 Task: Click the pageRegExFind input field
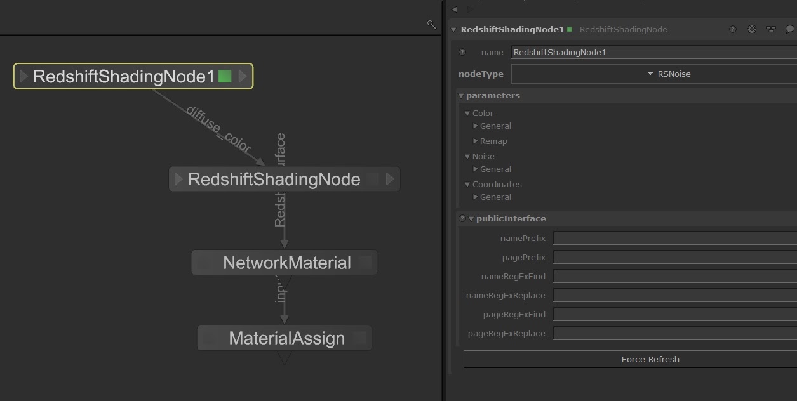pos(675,314)
